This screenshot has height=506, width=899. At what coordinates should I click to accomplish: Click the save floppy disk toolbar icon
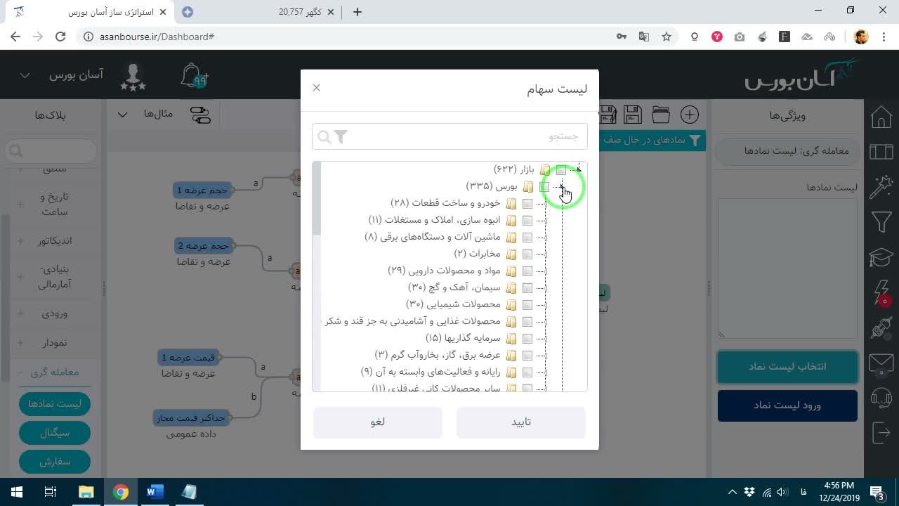633,115
